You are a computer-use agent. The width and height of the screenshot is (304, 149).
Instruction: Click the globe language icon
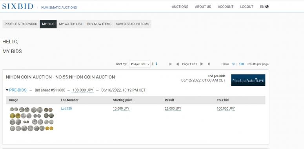[267, 7]
